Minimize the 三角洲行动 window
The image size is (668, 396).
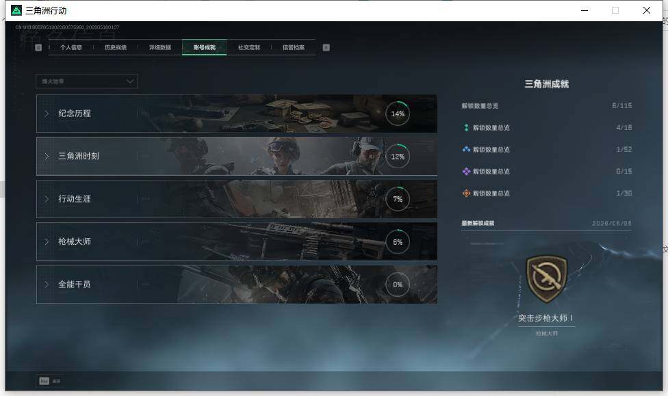pyautogui.click(x=584, y=10)
